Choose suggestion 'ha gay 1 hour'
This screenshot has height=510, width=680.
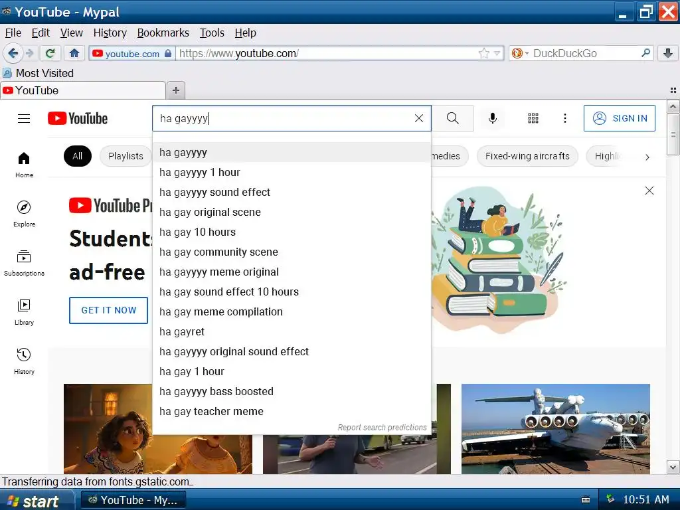click(292, 372)
